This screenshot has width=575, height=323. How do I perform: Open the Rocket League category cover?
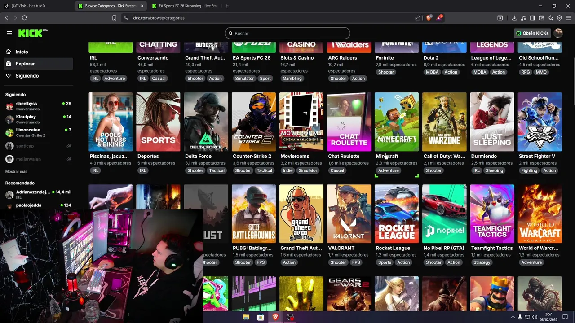point(397,214)
